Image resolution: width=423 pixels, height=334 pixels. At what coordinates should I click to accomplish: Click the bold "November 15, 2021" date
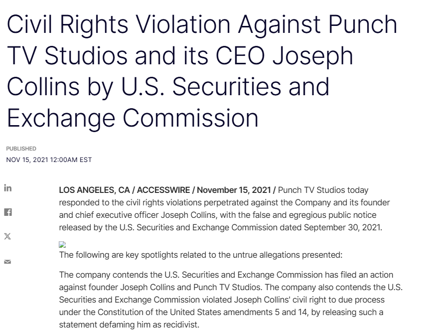pyautogui.click(x=234, y=190)
